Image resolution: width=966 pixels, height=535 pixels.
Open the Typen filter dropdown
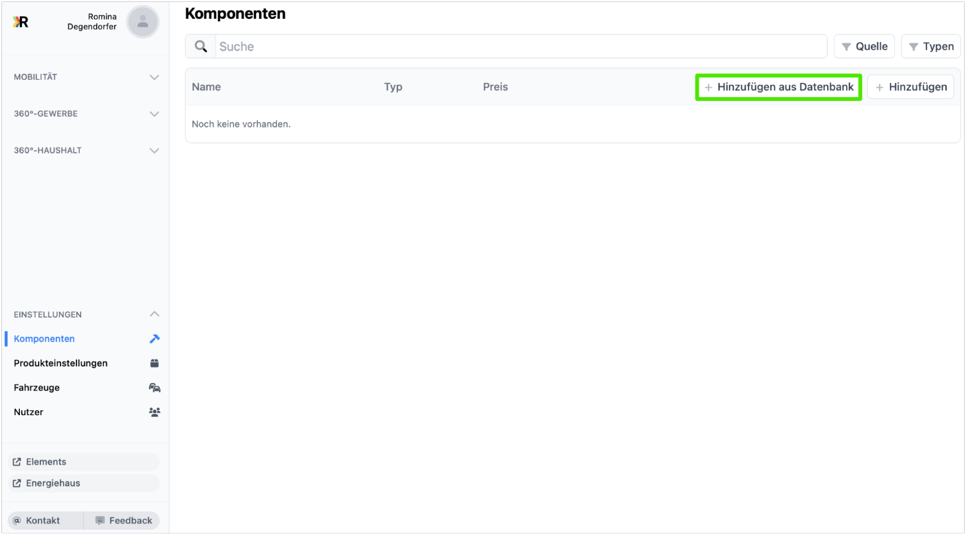931,46
